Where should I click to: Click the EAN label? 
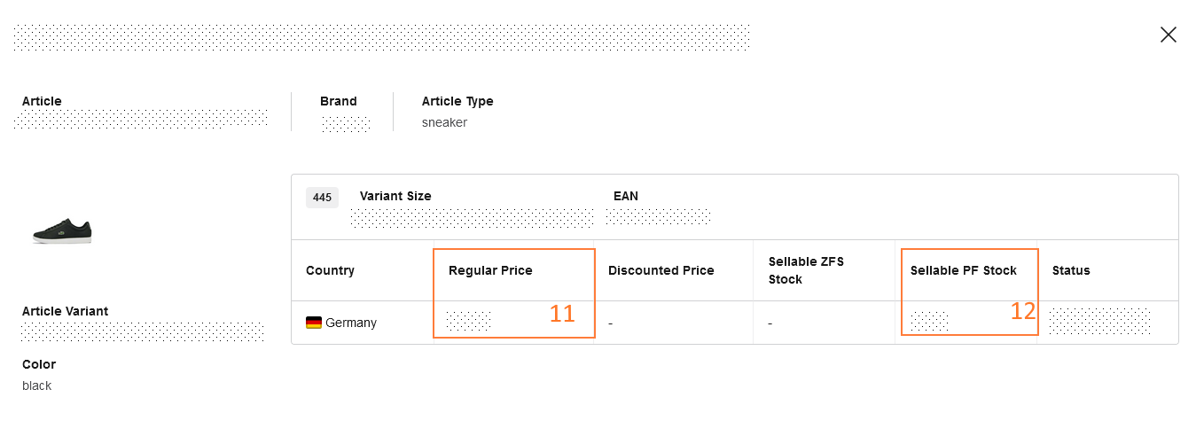(625, 196)
